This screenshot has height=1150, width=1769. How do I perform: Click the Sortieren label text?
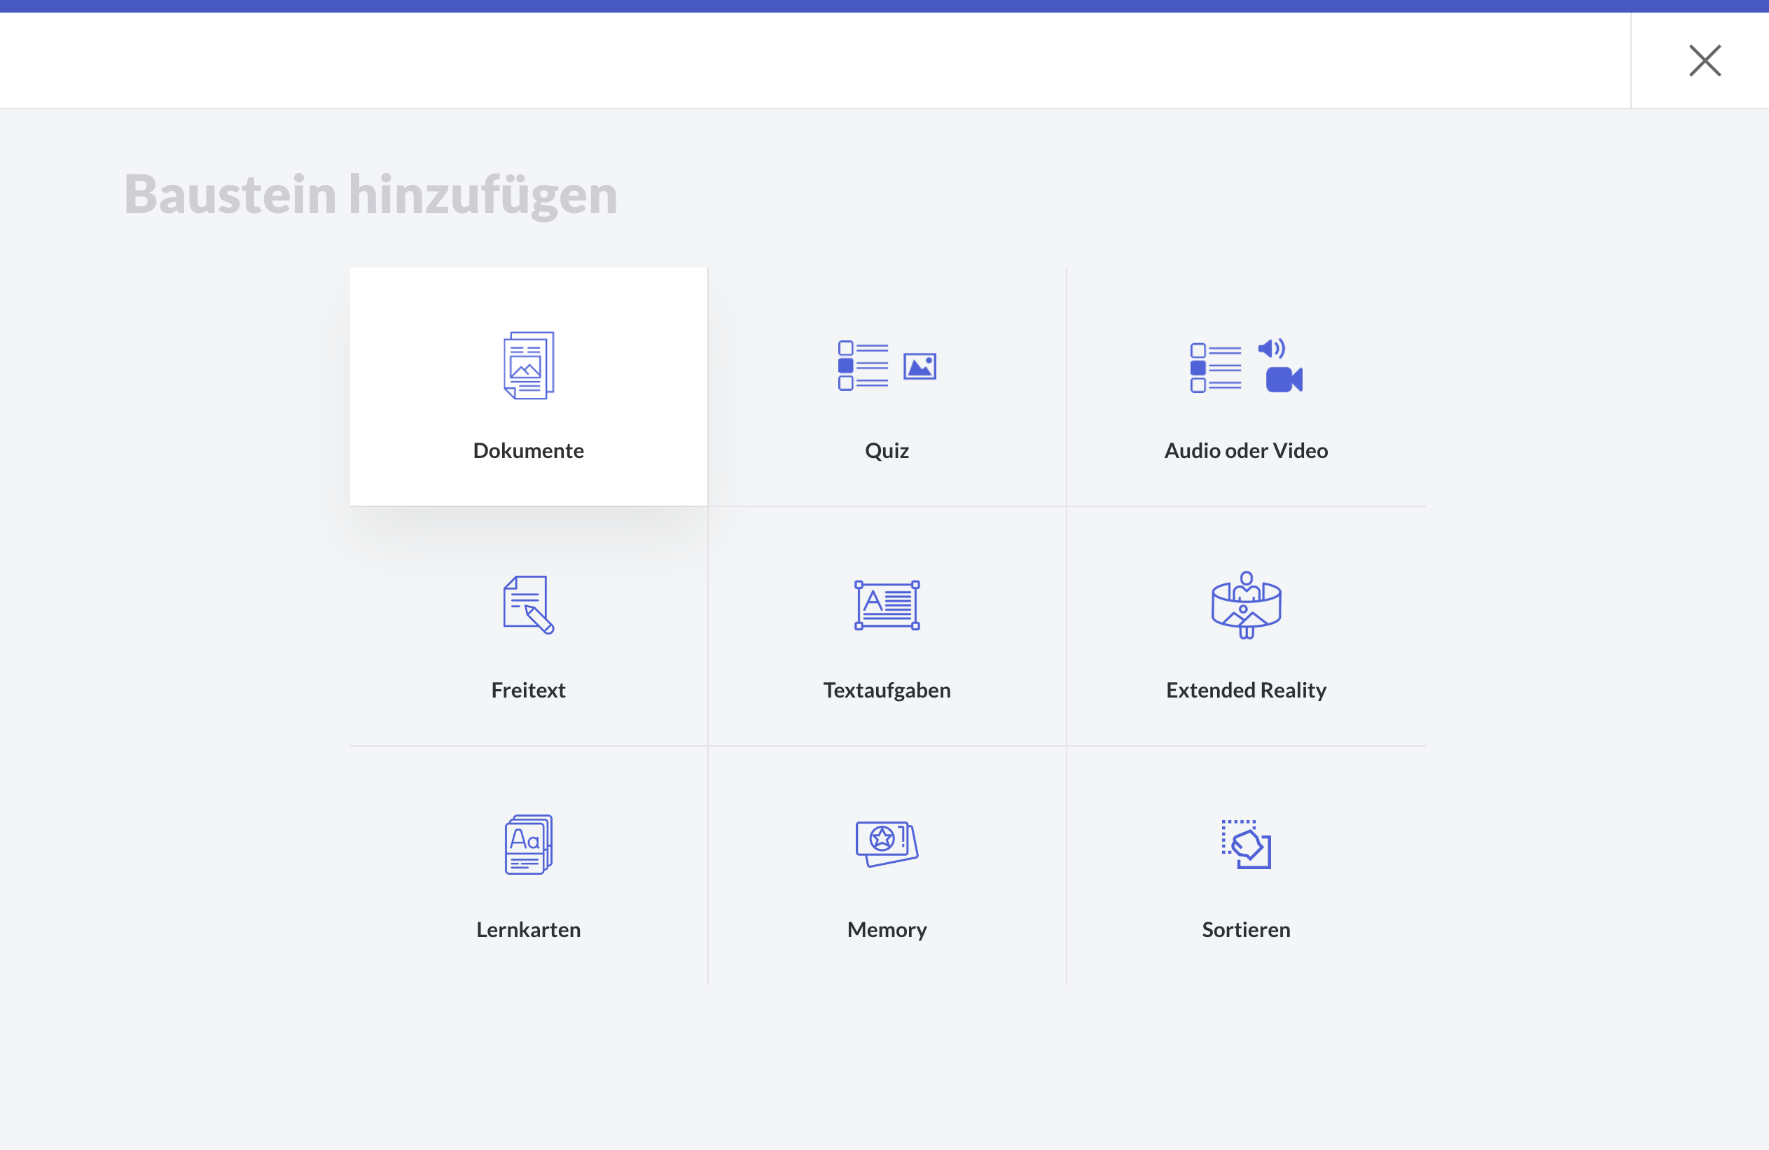[x=1246, y=929]
